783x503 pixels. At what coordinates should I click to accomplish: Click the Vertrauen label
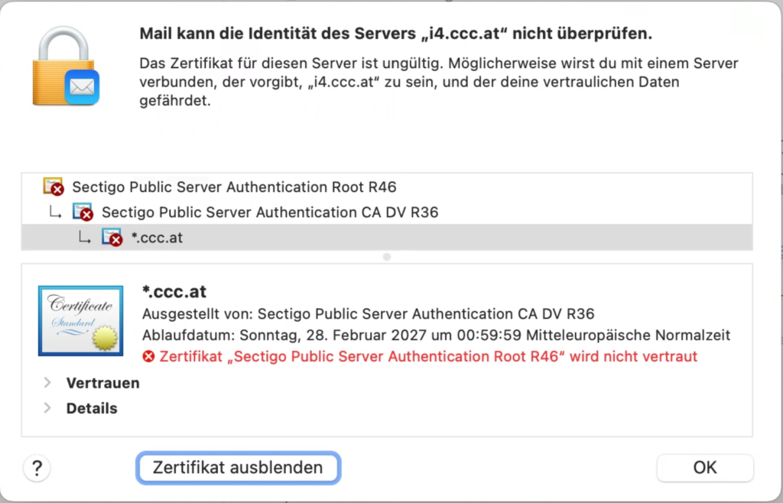(102, 382)
